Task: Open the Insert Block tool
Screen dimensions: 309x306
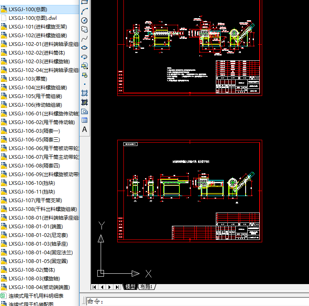Action: [x=84, y=66]
